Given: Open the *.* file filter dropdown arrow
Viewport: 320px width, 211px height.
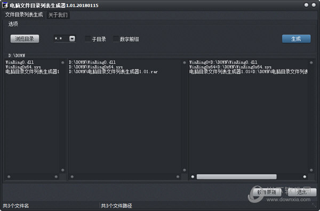Looking at the screenshot, I should (72, 38).
